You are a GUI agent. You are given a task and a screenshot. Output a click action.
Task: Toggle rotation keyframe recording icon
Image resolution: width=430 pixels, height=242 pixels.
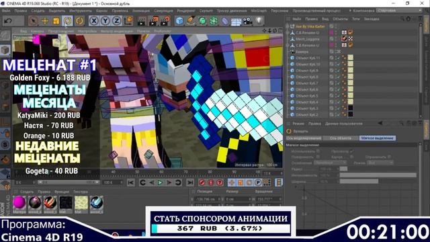[x=249, y=182]
